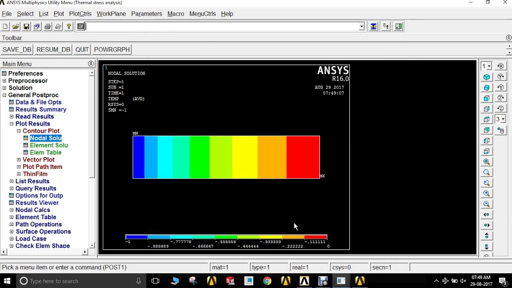512x288 pixels.
Task: Click the Reset Picking icon
Action: coord(386,27)
